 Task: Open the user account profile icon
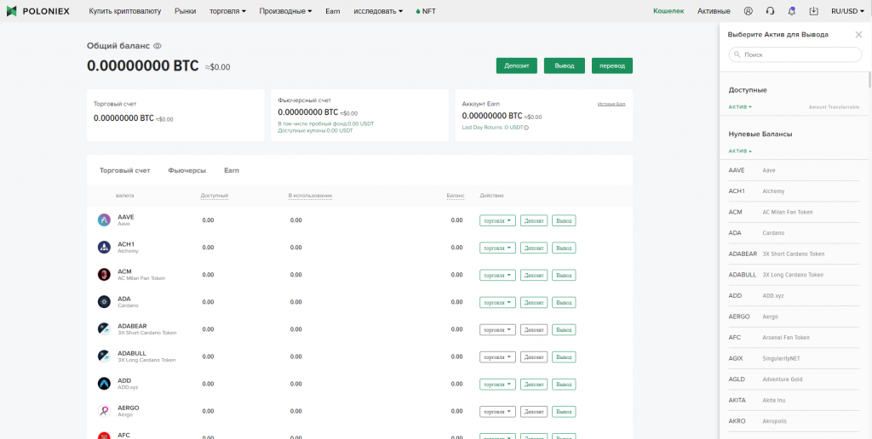coord(749,11)
